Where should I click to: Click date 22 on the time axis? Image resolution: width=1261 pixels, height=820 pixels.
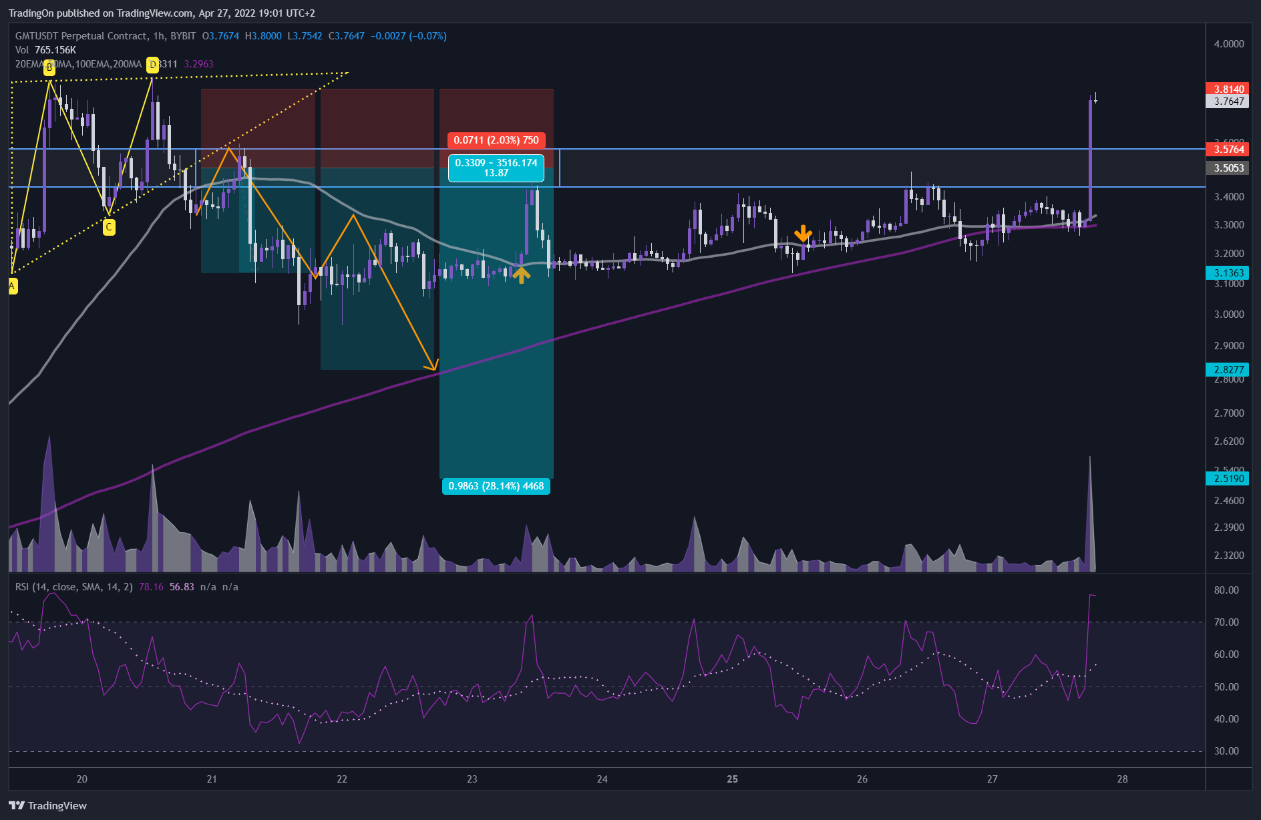point(342,779)
